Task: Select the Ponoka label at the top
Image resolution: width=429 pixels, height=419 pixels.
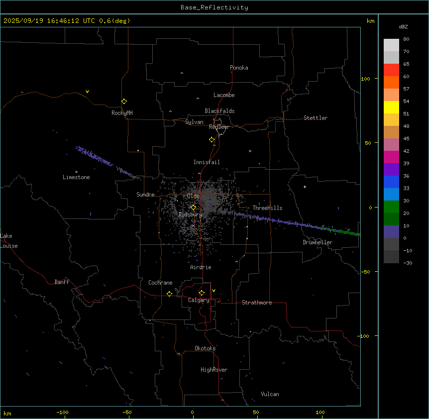Action: [239, 68]
